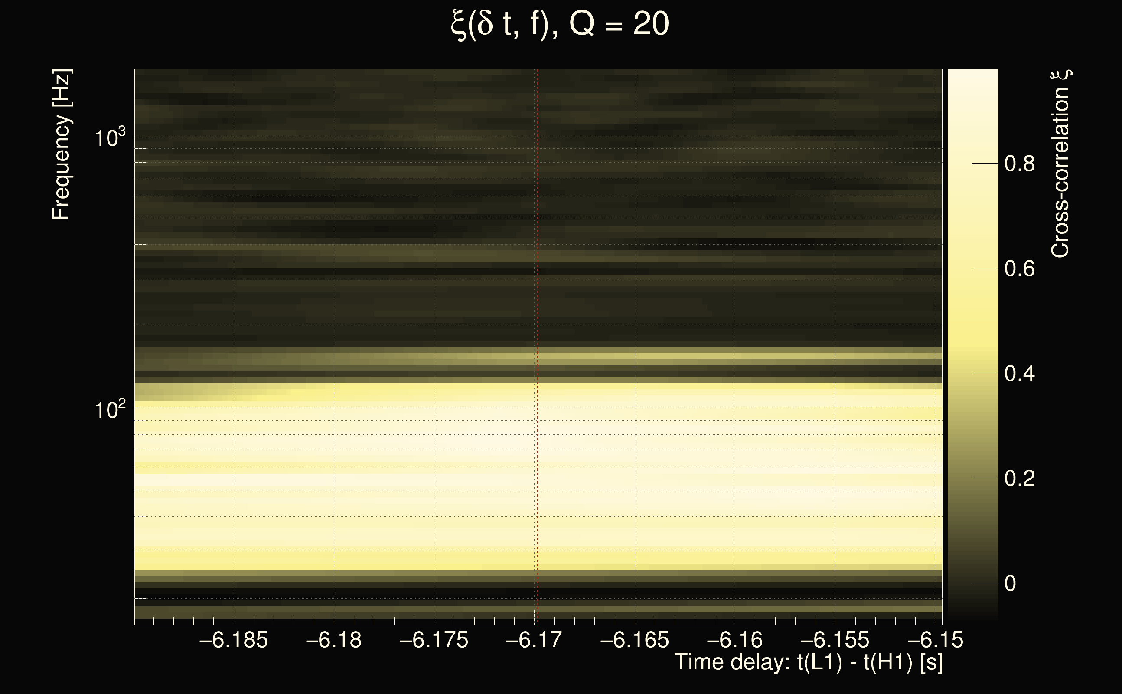
Task: Click the 10² frequency tick label
Action: click(110, 409)
